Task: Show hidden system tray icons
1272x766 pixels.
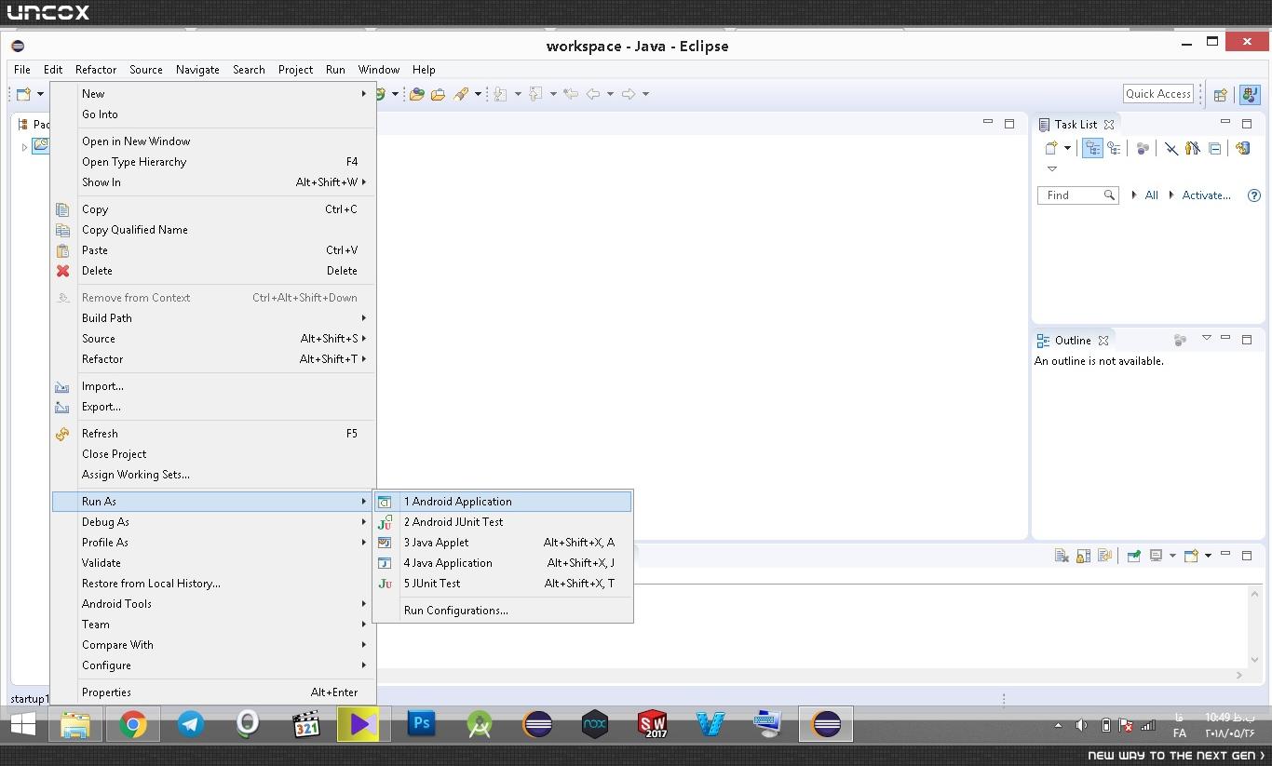Action: point(1058,725)
